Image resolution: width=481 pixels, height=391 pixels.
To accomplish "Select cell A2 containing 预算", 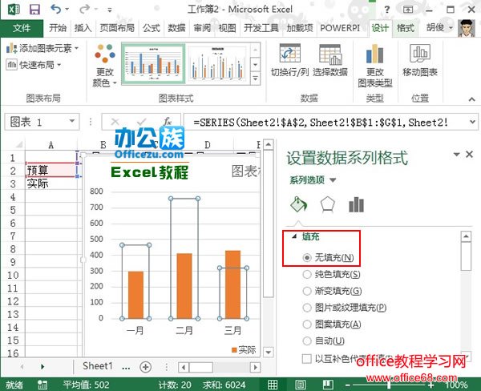I will tap(51, 170).
